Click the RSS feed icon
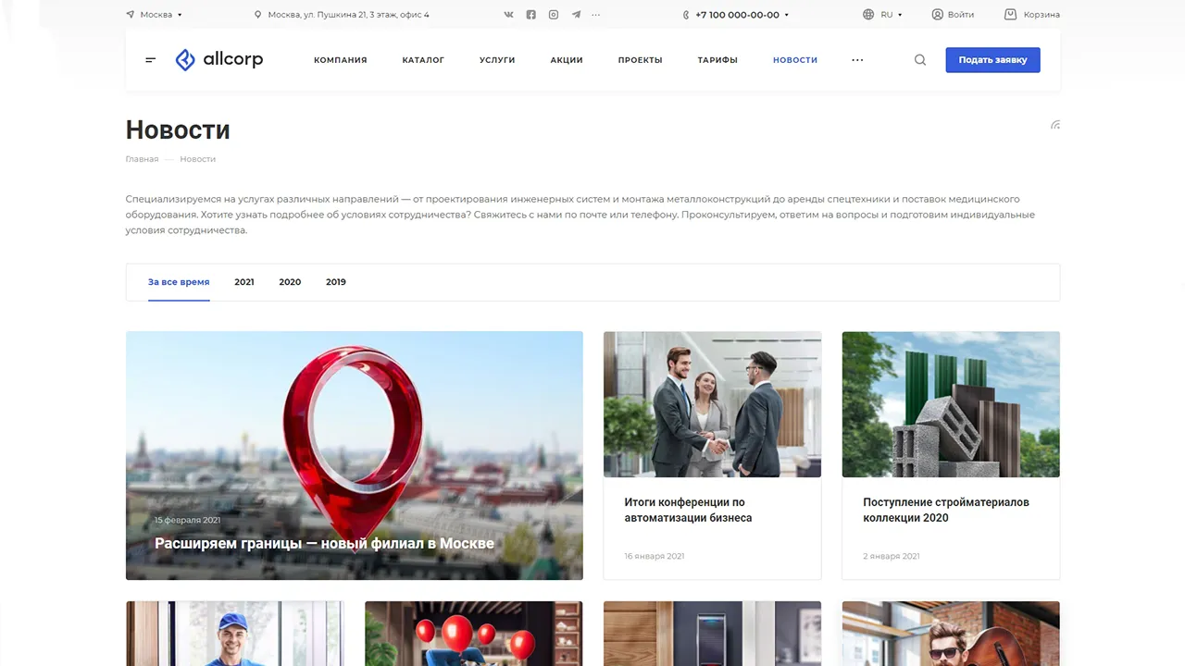Viewport: 1185px width, 666px height. coord(1055,125)
